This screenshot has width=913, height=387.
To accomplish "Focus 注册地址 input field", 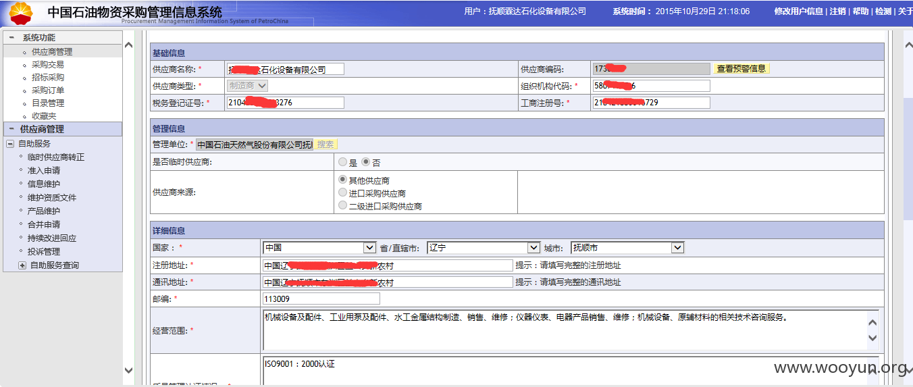I will coord(388,265).
